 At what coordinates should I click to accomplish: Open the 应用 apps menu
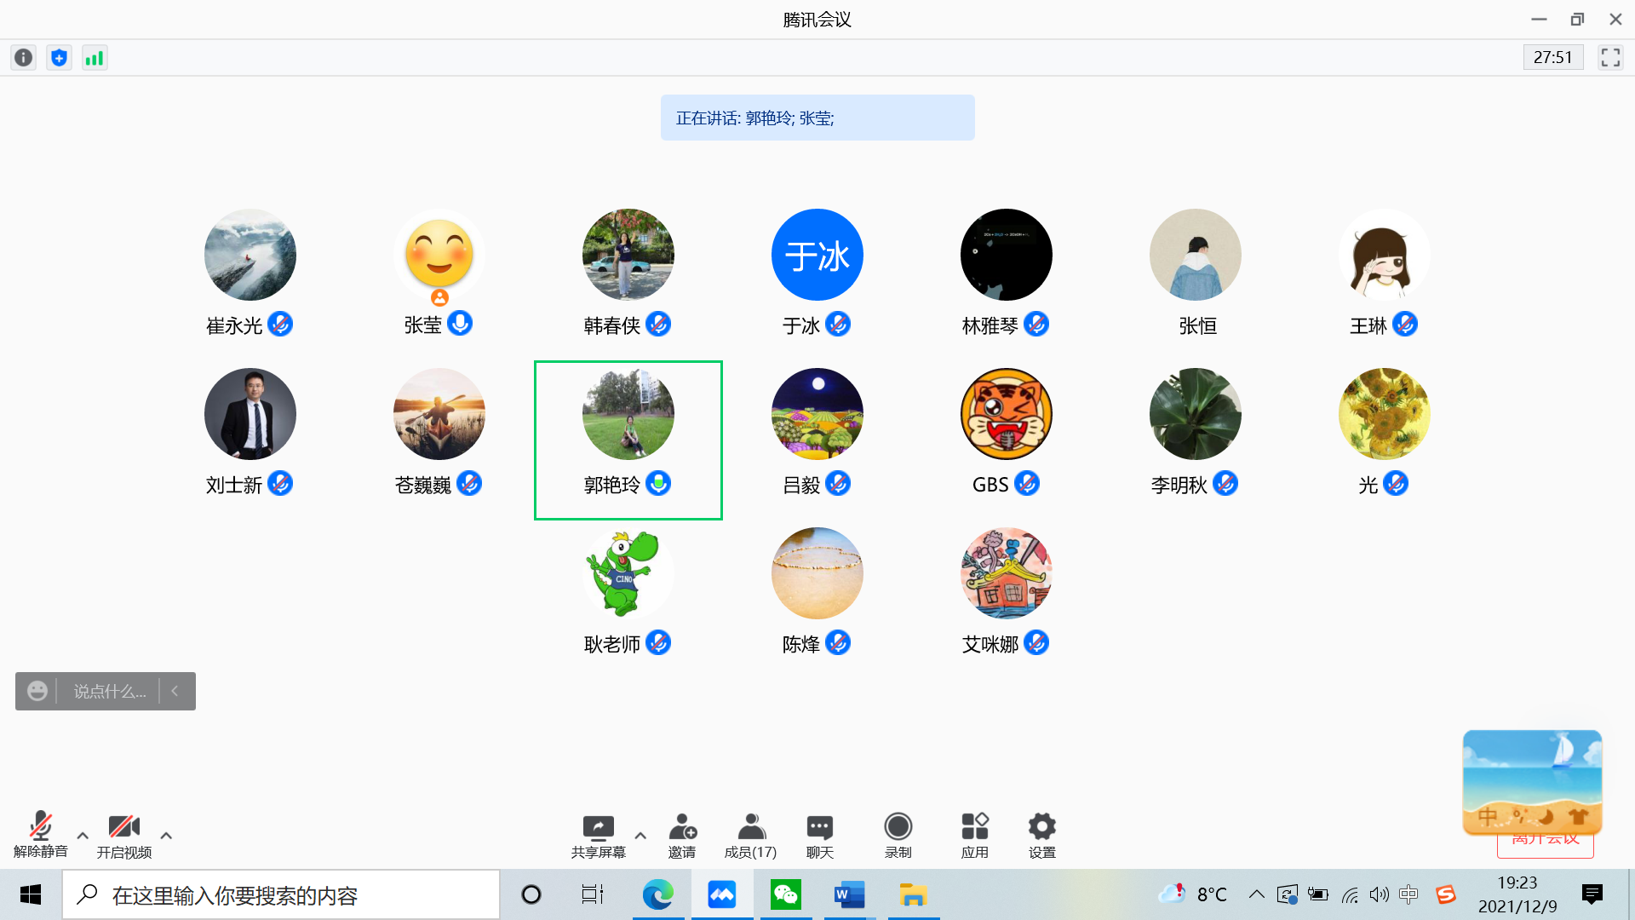(x=975, y=835)
